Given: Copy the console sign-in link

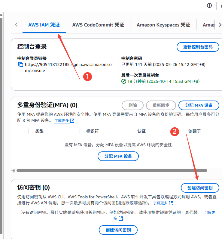Looking at the screenshot, I should pos(20,64).
